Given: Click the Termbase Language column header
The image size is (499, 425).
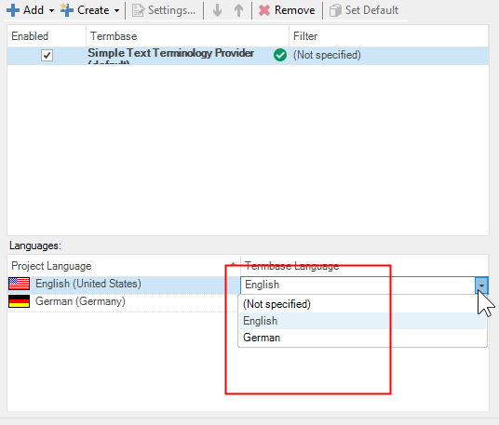Looking at the screenshot, I should point(364,266).
